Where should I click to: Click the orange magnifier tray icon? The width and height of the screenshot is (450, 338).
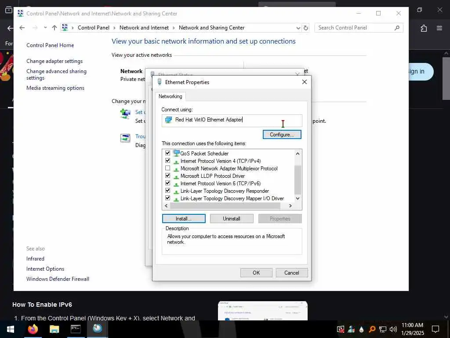pos(372,329)
